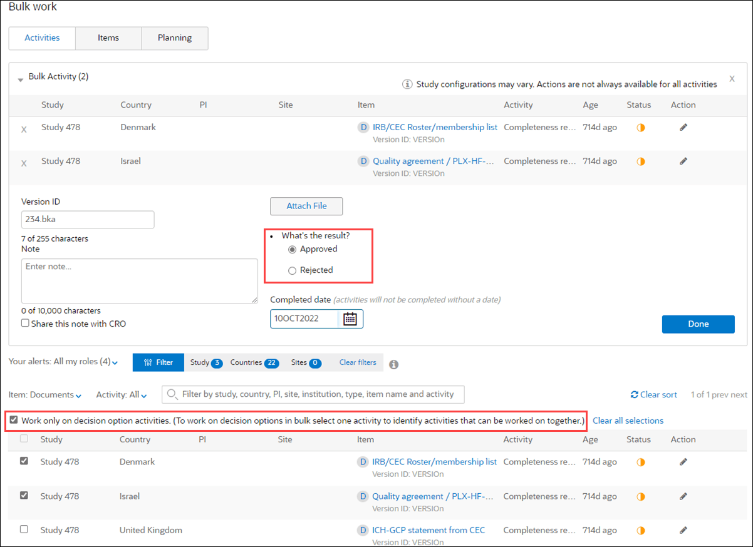Click the status indicator on the United Kingdom row
753x547 pixels.
[x=640, y=530]
